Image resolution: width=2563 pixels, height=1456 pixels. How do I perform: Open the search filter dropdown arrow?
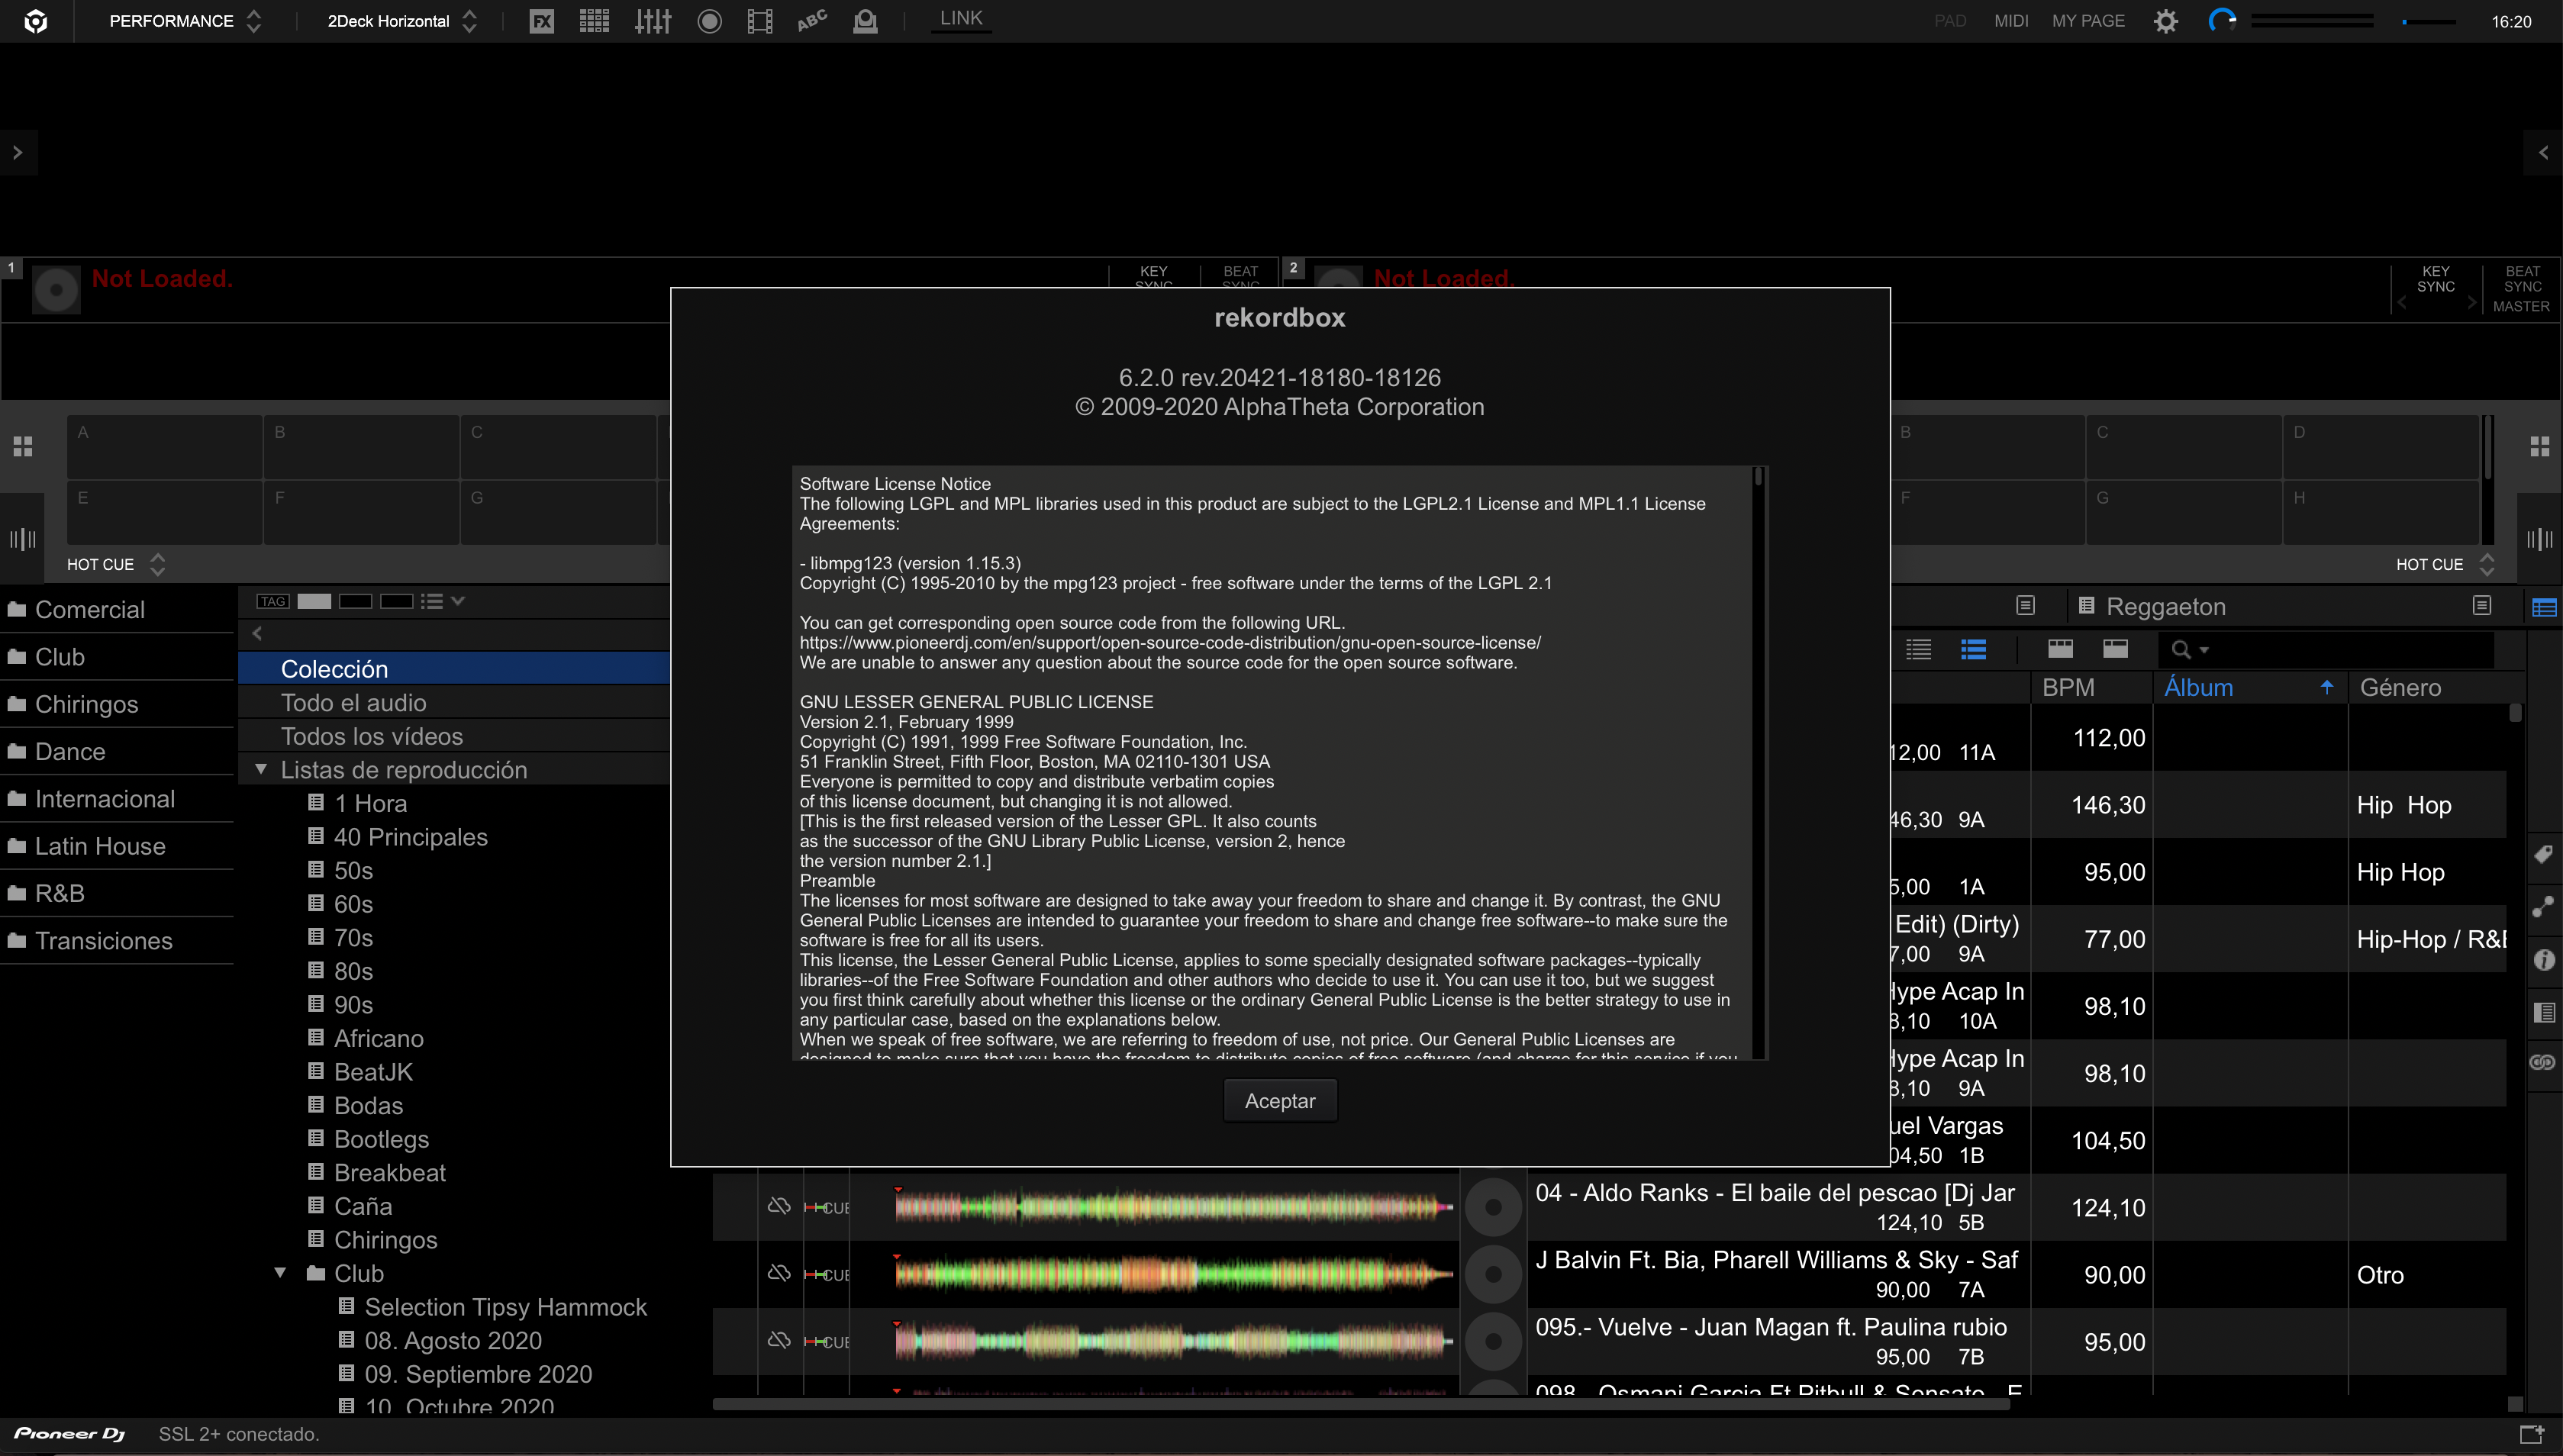(2204, 651)
